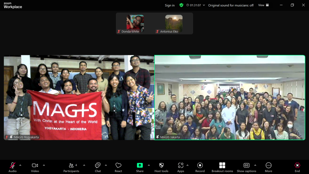Unmute the microphone Audio button
Screen dimensions: 309x174
pyautogui.click(x=12, y=167)
